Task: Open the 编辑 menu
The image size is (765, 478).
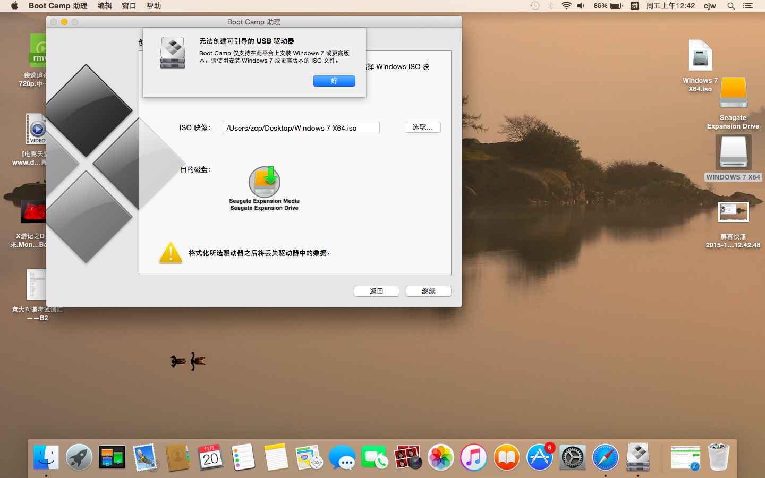Action: point(105,6)
